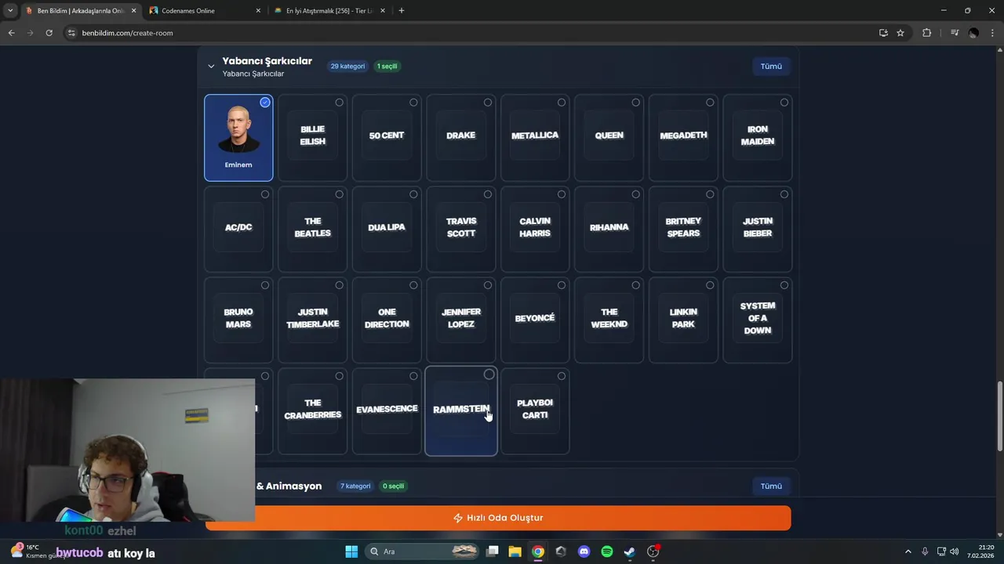Select the Drake radio circle

click(488, 103)
